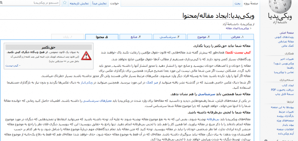Select the صفحهٔ پروژه tab
The image size is (298, 141).
(251, 3)
